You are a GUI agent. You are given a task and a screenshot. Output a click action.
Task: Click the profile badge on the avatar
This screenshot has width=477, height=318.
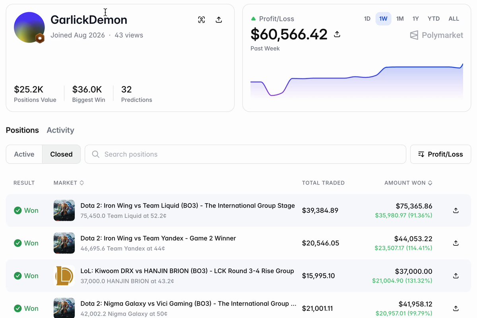click(x=40, y=38)
